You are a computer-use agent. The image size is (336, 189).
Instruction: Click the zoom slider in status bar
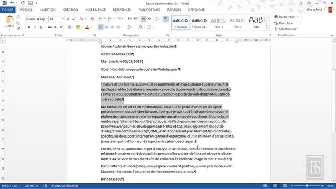(307, 186)
